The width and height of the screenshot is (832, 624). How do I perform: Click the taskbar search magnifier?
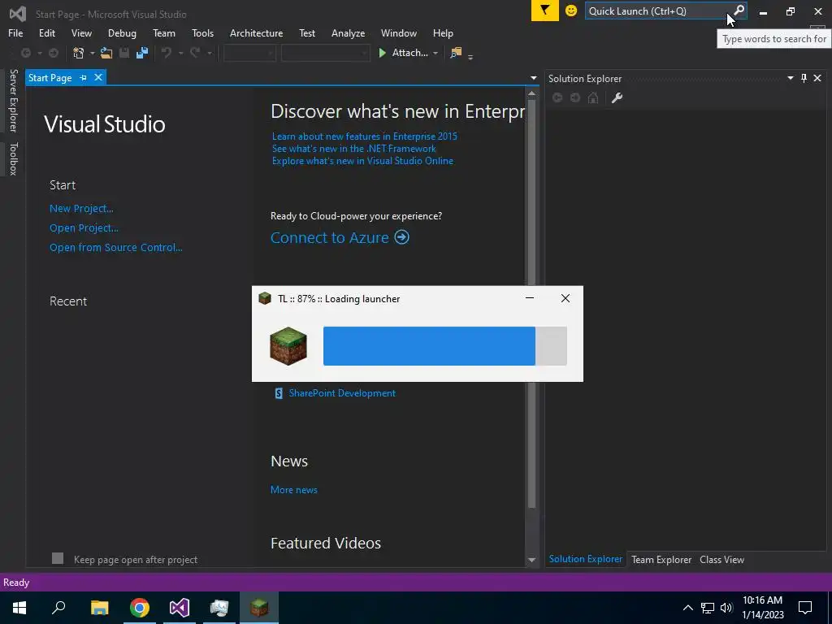click(x=58, y=608)
